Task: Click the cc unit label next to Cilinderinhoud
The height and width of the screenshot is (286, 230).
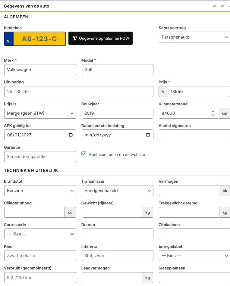Action: point(70,212)
